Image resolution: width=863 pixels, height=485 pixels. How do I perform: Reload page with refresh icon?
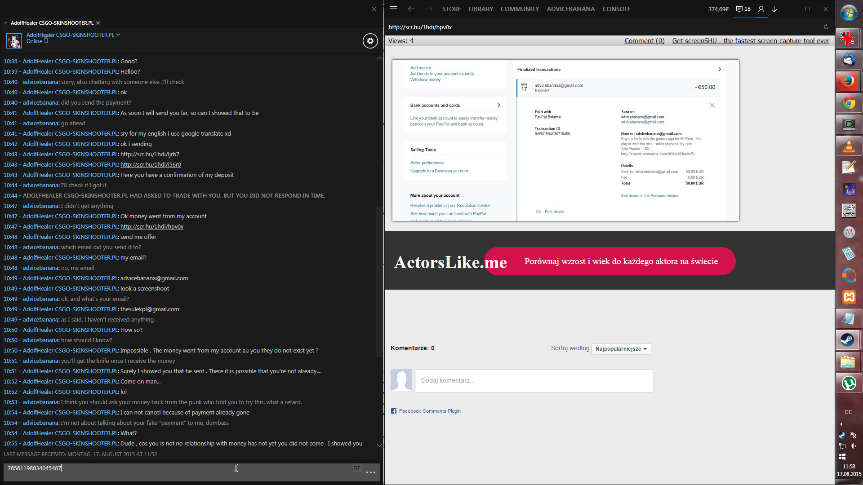click(x=826, y=27)
